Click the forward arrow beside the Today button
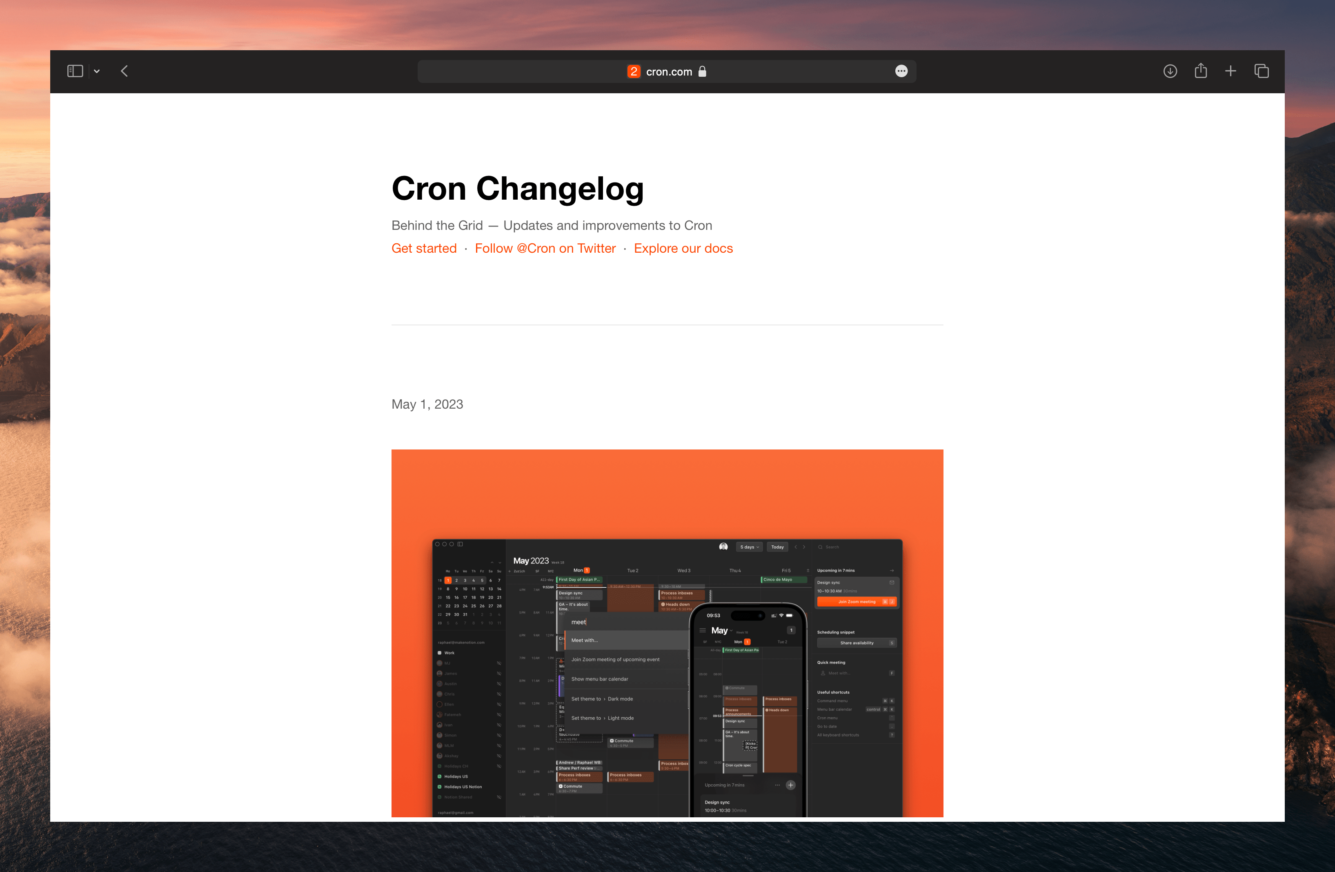 tap(804, 547)
